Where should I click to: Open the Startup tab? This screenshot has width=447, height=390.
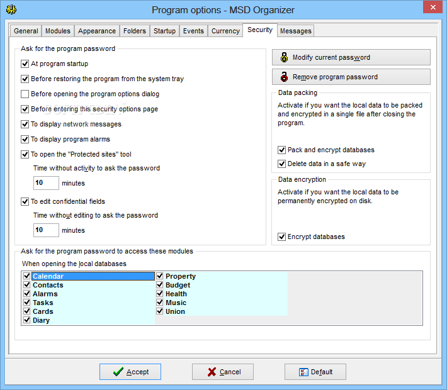tap(164, 31)
